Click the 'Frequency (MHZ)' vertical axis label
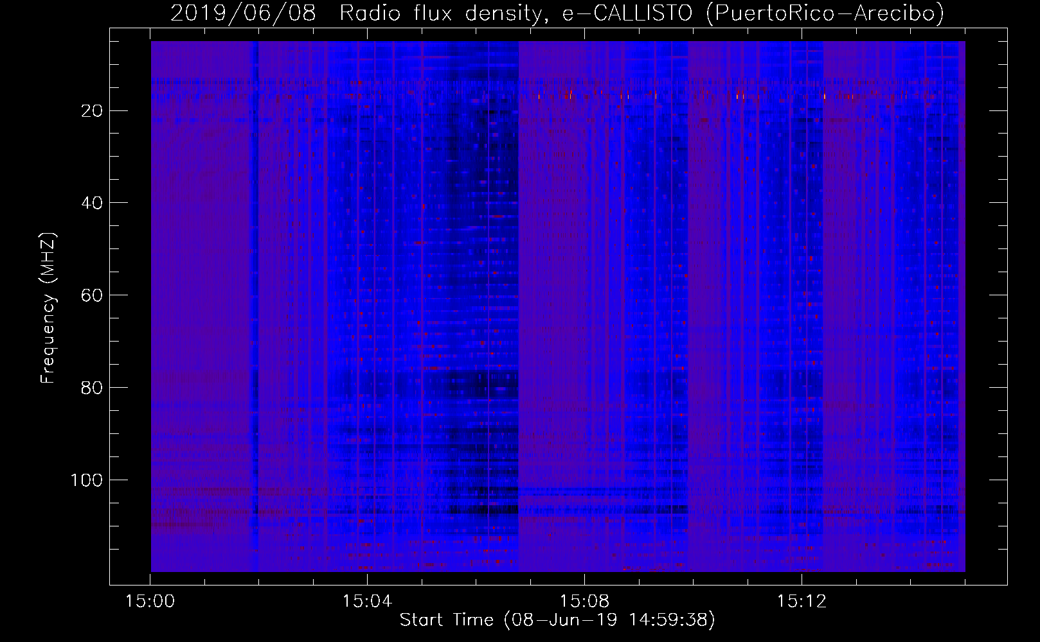1040x642 pixels. pos(48,308)
